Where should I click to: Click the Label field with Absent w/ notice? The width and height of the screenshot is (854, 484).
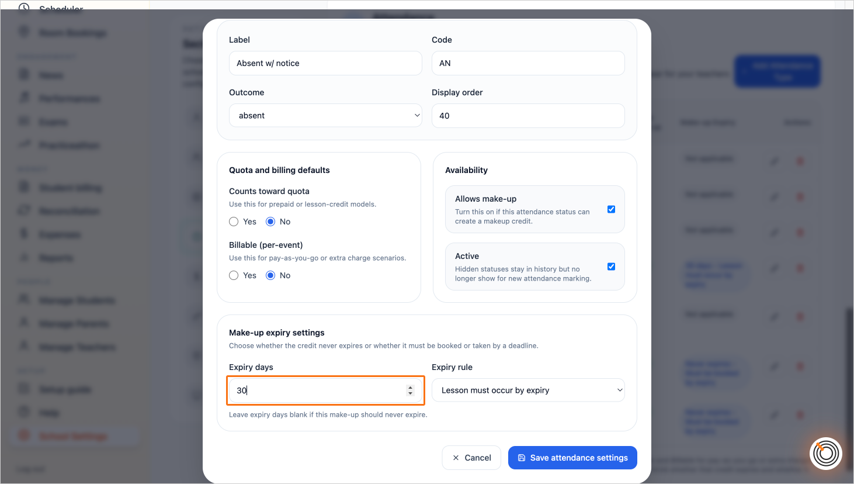325,63
